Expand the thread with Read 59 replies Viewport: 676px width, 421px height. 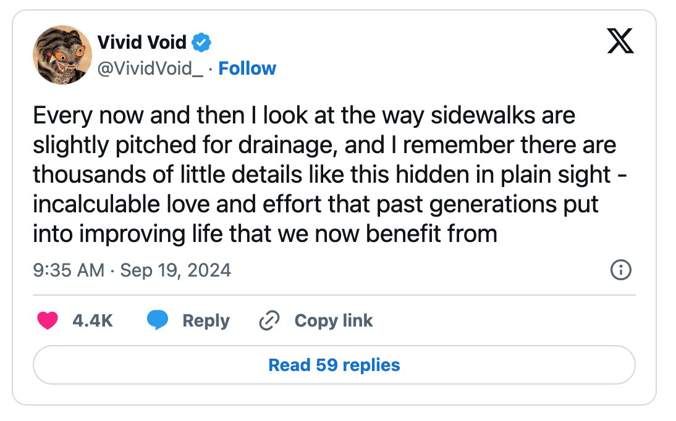coord(334,365)
